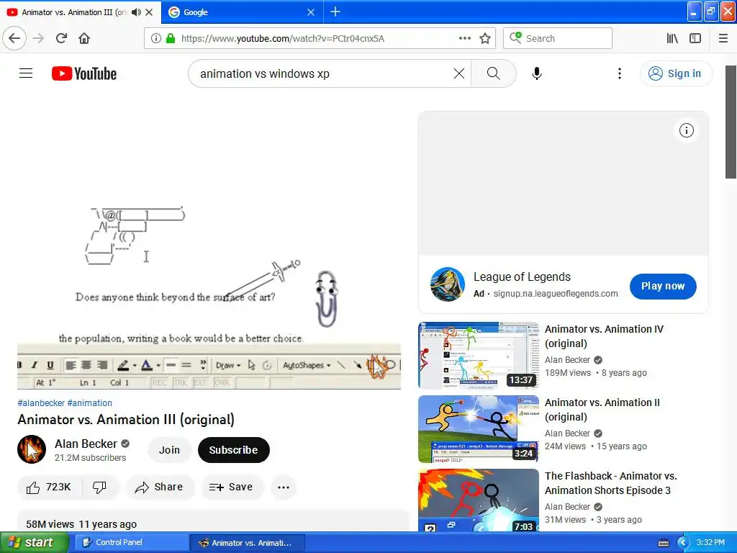Open Alan Becker channel name link
This screenshot has width=737, height=553.
click(86, 444)
